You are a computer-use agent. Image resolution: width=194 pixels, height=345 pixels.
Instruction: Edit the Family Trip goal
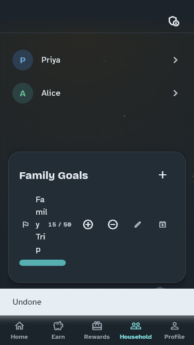[138, 224]
